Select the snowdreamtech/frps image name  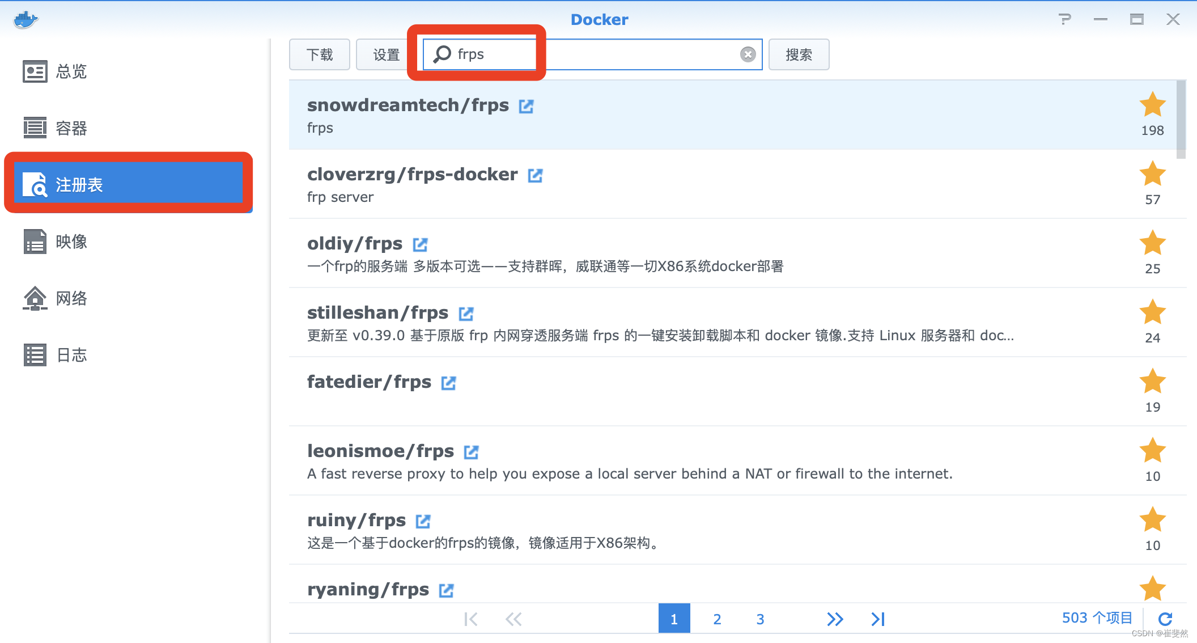(x=408, y=105)
